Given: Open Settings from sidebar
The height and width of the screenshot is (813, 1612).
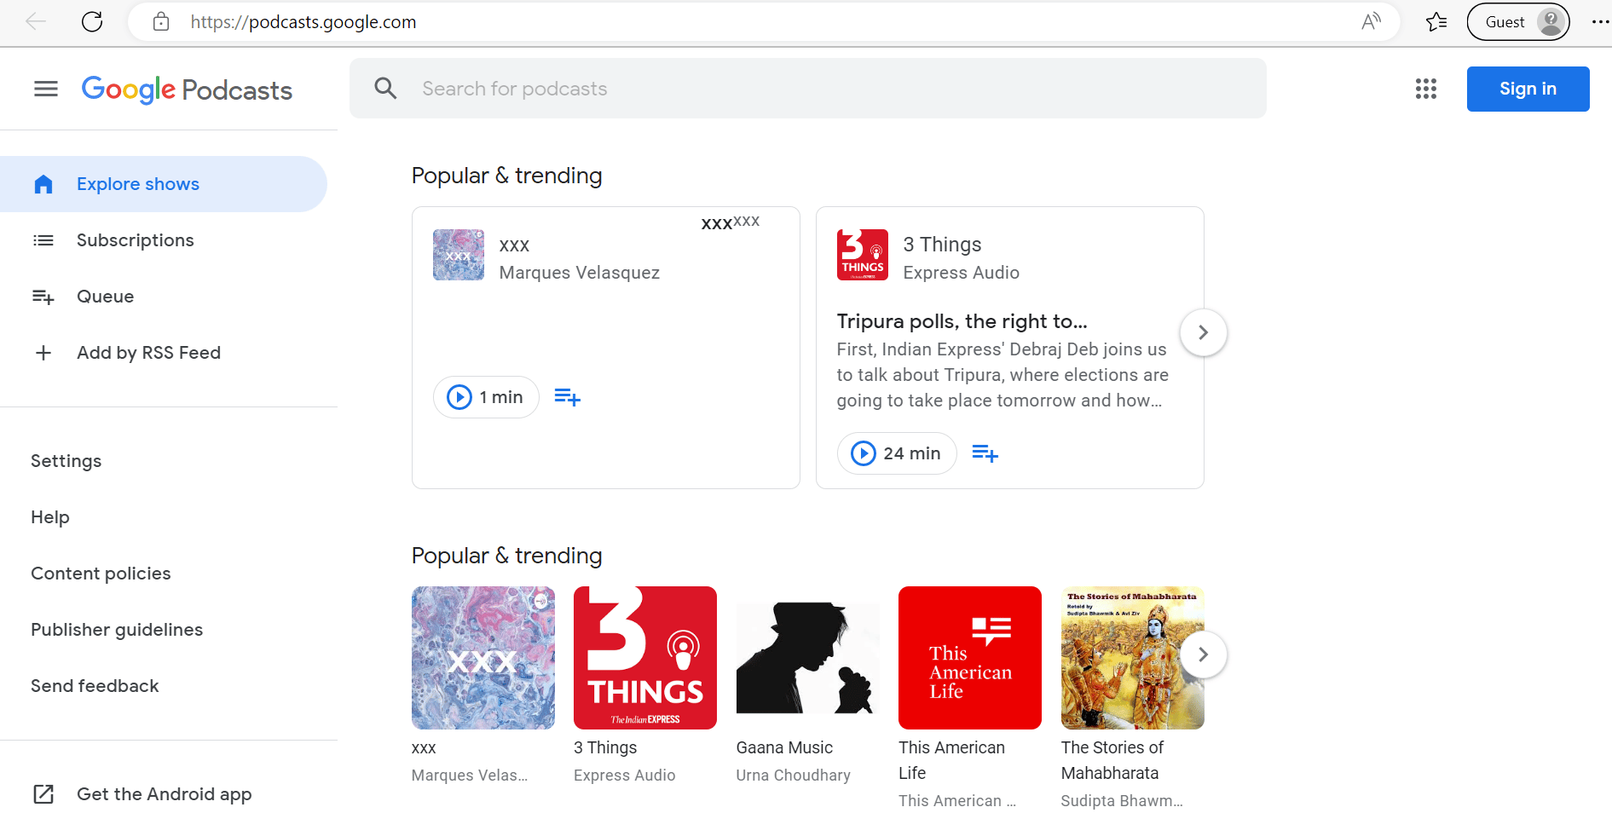Looking at the screenshot, I should [x=66, y=461].
